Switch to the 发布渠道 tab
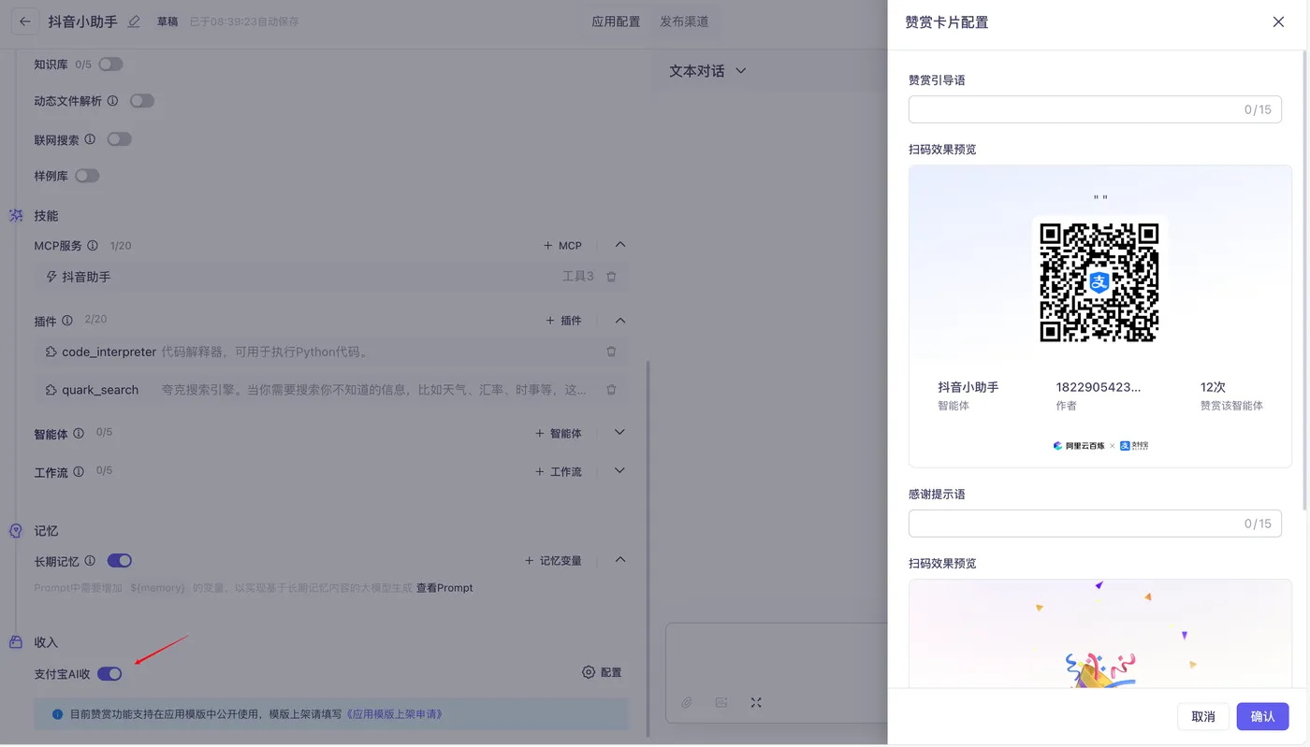Viewport: 1310px width, 747px height. click(x=684, y=22)
